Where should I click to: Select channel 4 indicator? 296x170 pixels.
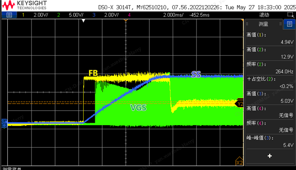[x=129, y=15]
